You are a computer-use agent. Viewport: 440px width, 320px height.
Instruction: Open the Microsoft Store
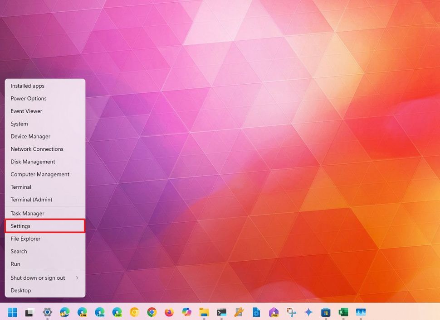[x=325, y=312]
